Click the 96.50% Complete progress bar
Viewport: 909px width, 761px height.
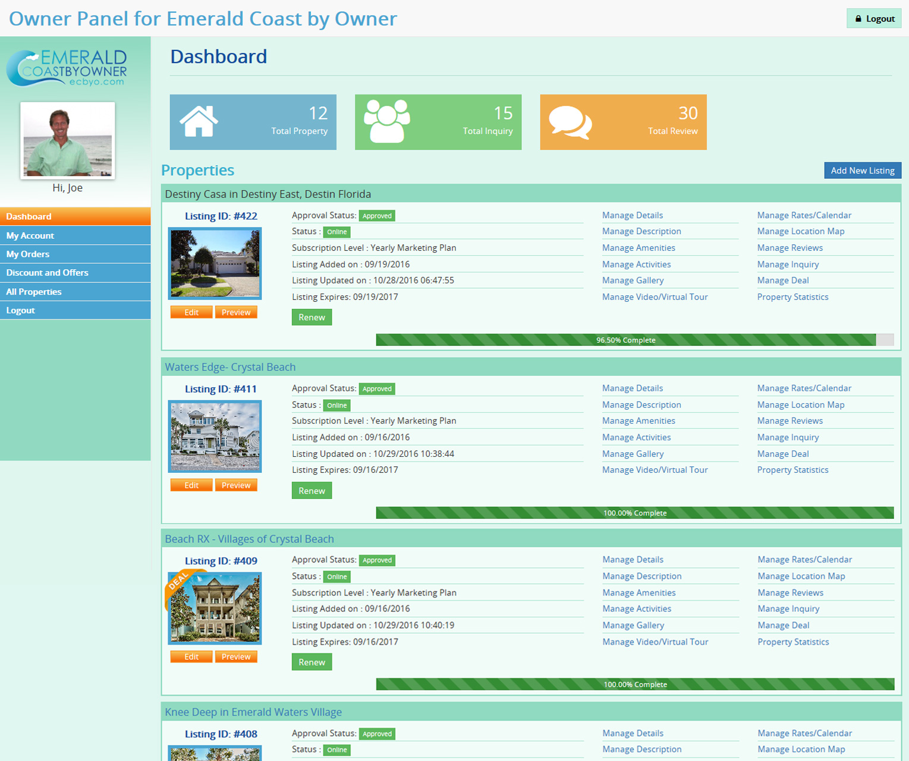tap(635, 340)
